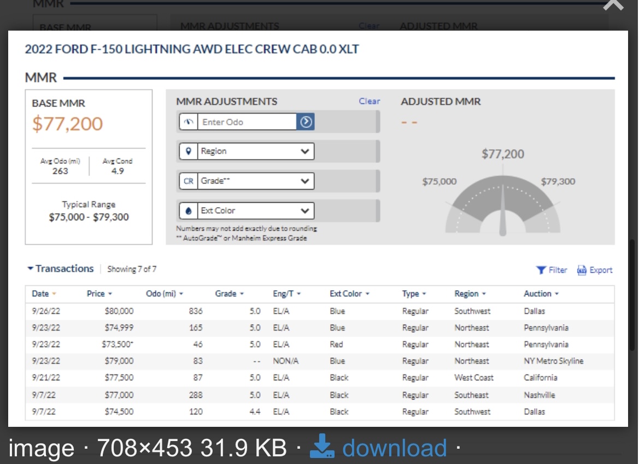Sort transactions by Grade column

(230, 293)
